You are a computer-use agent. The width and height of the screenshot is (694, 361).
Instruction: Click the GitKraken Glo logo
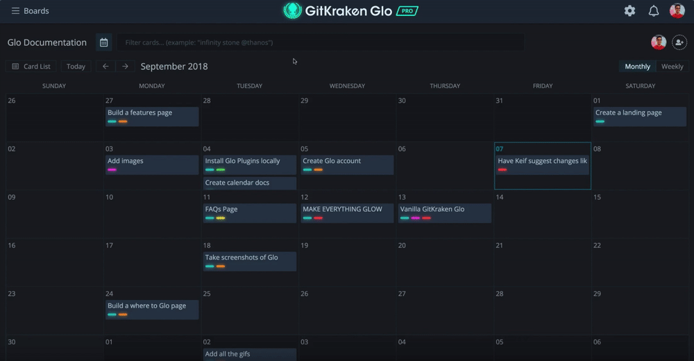[x=338, y=11]
